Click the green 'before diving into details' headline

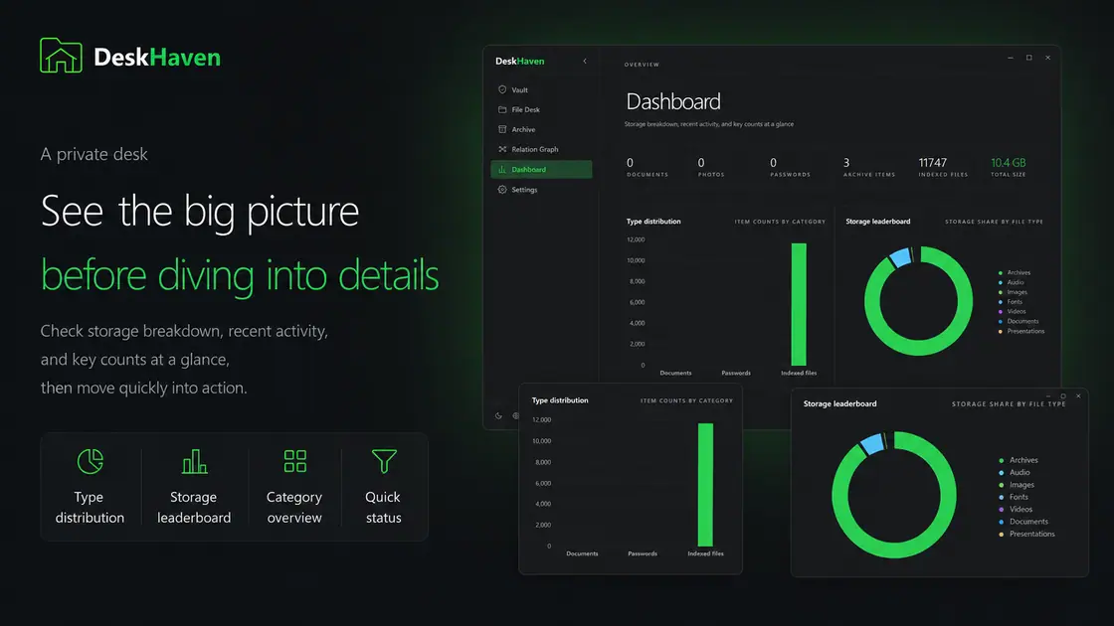click(240, 274)
